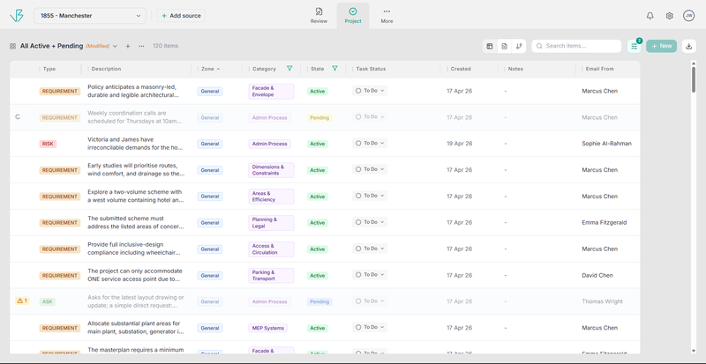This screenshot has height=364, width=706.
Task: Click the ASK type tag
Action: [48, 301]
